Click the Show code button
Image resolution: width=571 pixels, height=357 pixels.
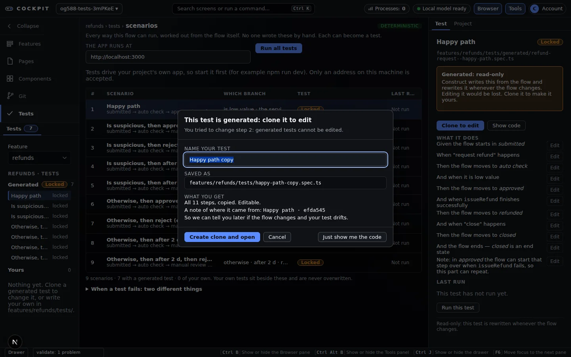click(506, 126)
